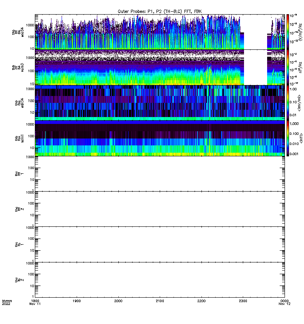Click the <|nT|> color bar
The width and height of the screenshot is (304, 324).
(288, 138)
